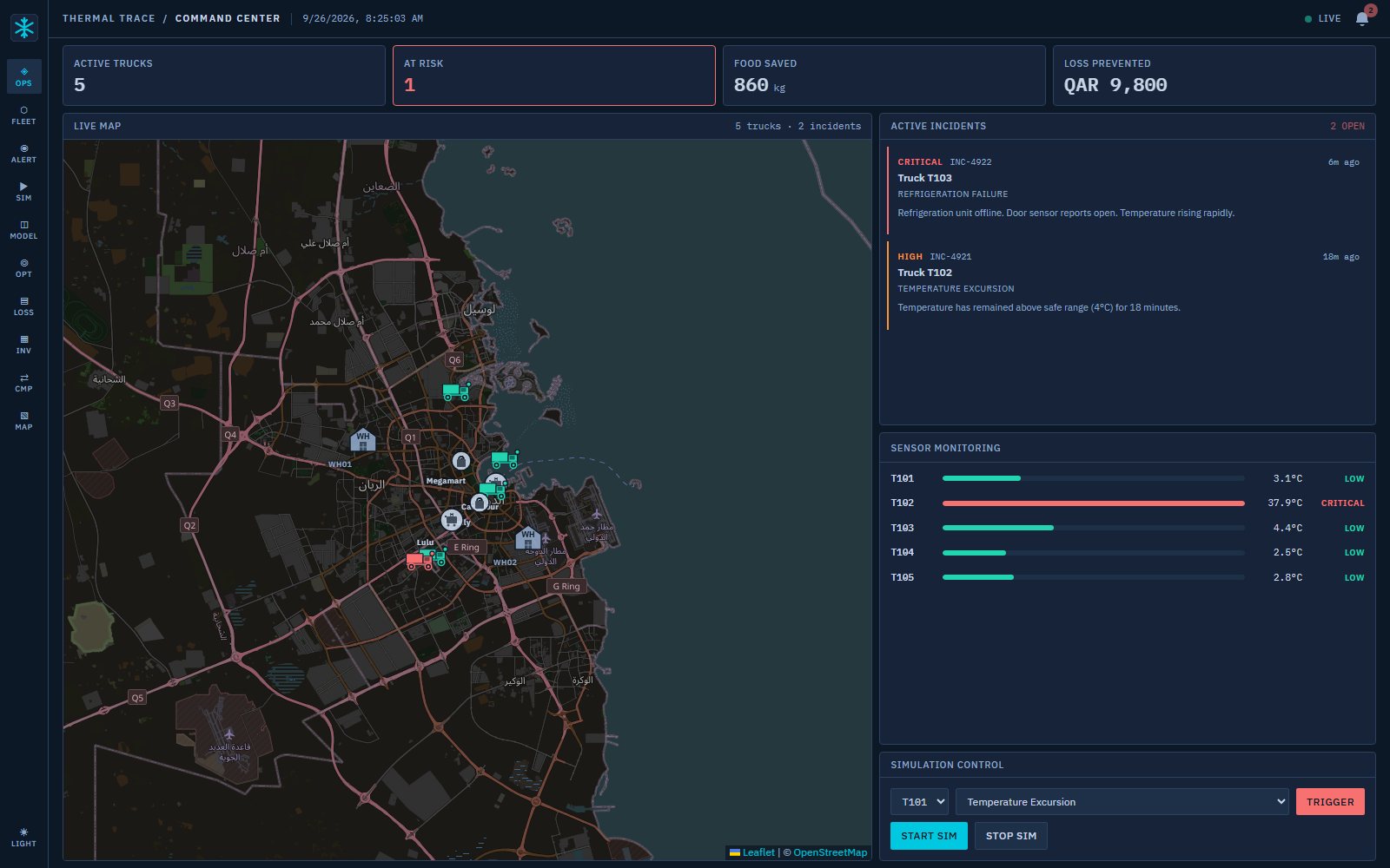The image size is (1390, 868).
Task: Open notifications bell with badge
Action: click(1362, 18)
